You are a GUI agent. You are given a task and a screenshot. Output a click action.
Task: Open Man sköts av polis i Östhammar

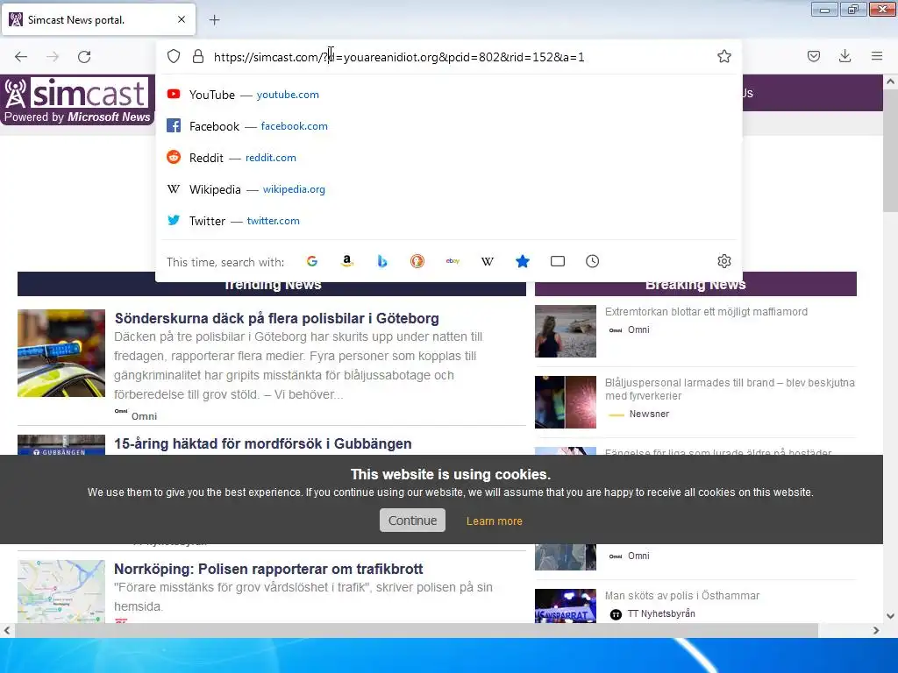(682, 596)
